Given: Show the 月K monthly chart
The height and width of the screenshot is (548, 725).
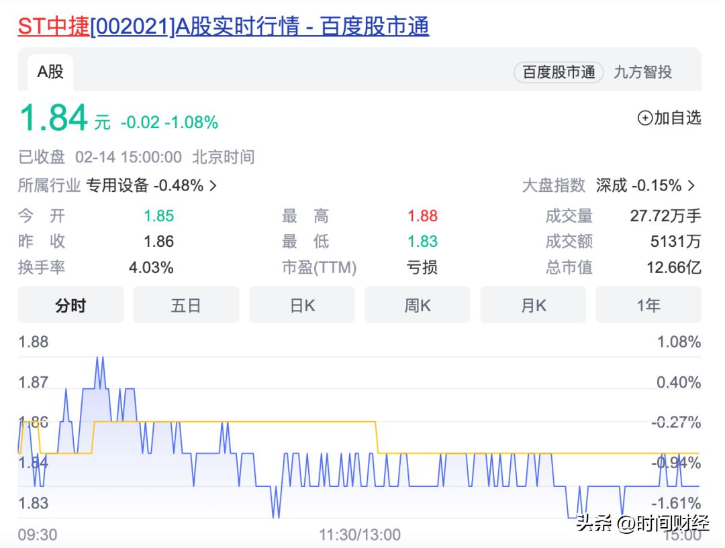Looking at the screenshot, I should (533, 305).
